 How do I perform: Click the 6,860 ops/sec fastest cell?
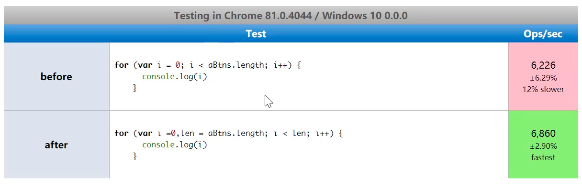click(543, 145)
